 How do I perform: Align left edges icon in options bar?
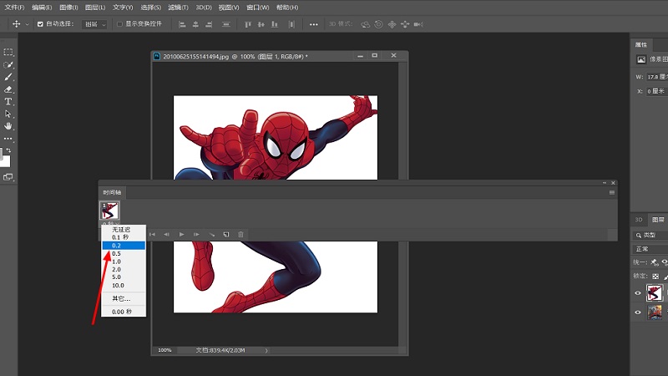pos(182,24)
